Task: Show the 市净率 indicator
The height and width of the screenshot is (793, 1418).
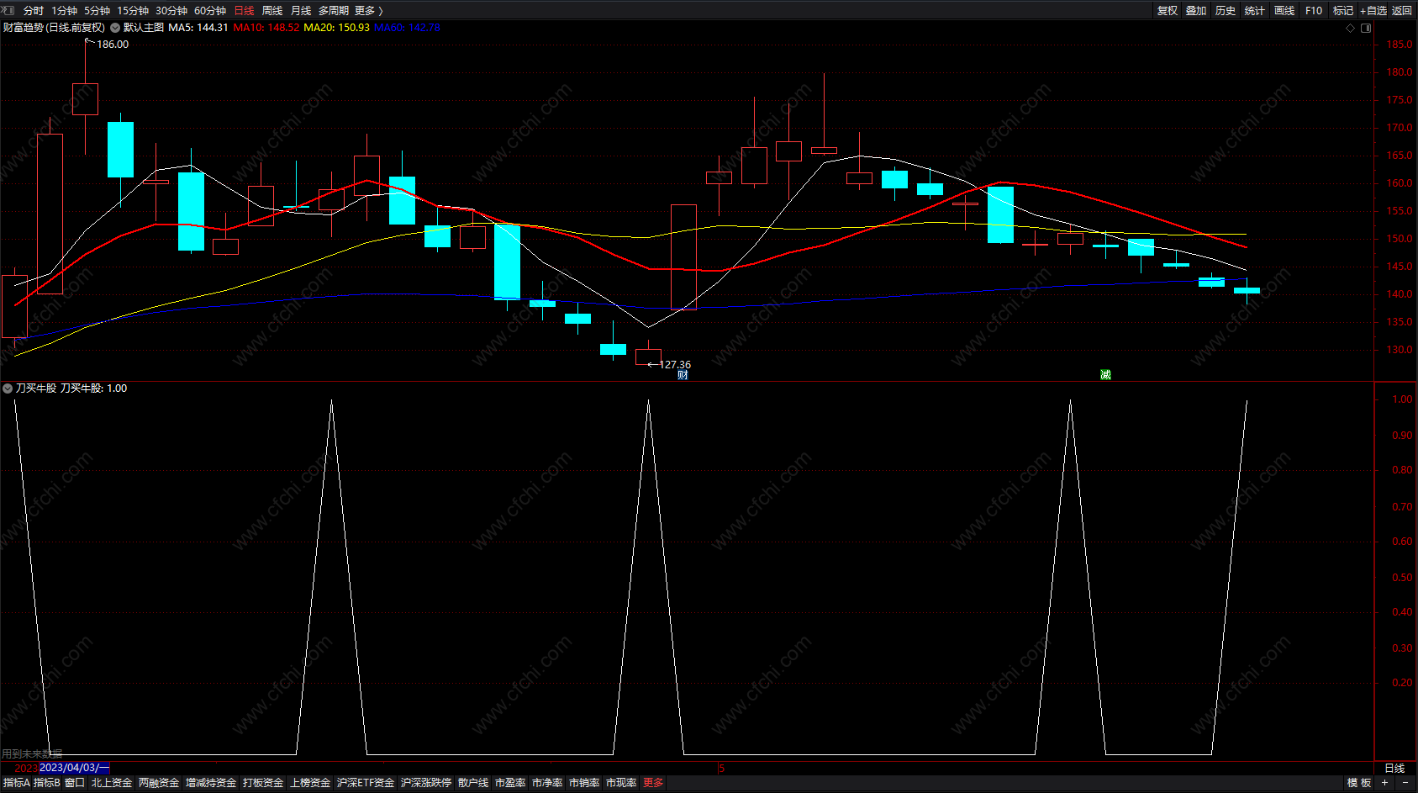Action: [x=547, y=783]
